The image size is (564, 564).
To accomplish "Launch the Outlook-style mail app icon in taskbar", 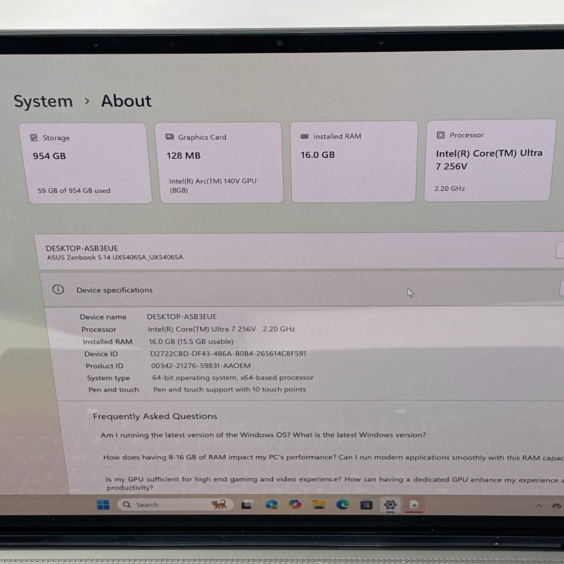I will tap(271, 505).
